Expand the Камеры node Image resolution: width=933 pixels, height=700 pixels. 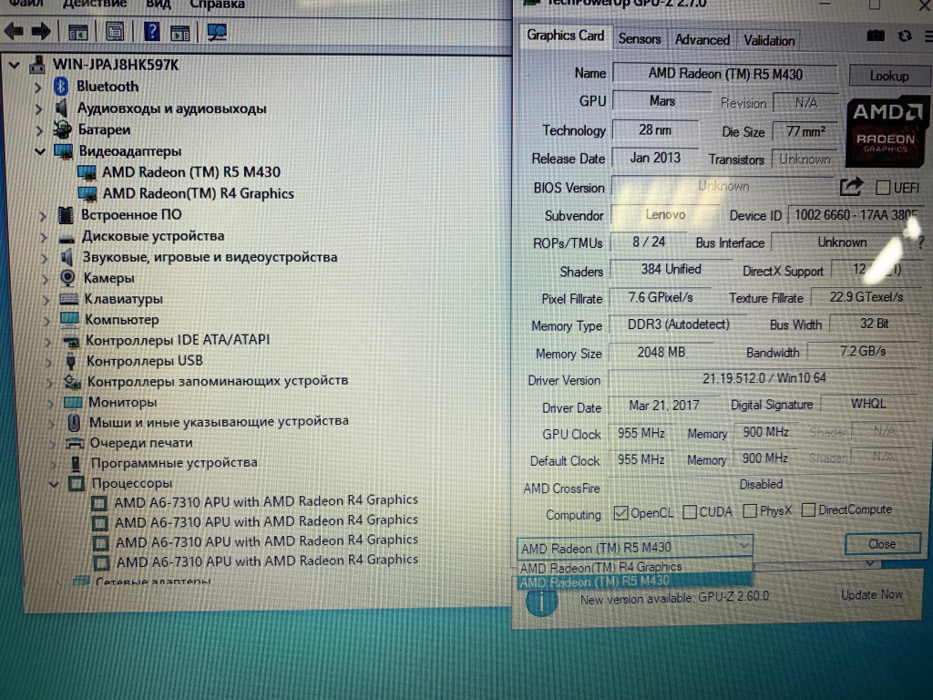tap(46, 279)
